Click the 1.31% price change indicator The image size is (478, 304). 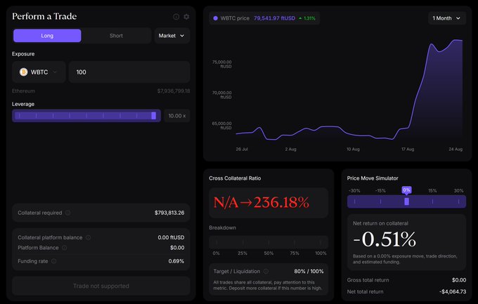coord(307,18)
